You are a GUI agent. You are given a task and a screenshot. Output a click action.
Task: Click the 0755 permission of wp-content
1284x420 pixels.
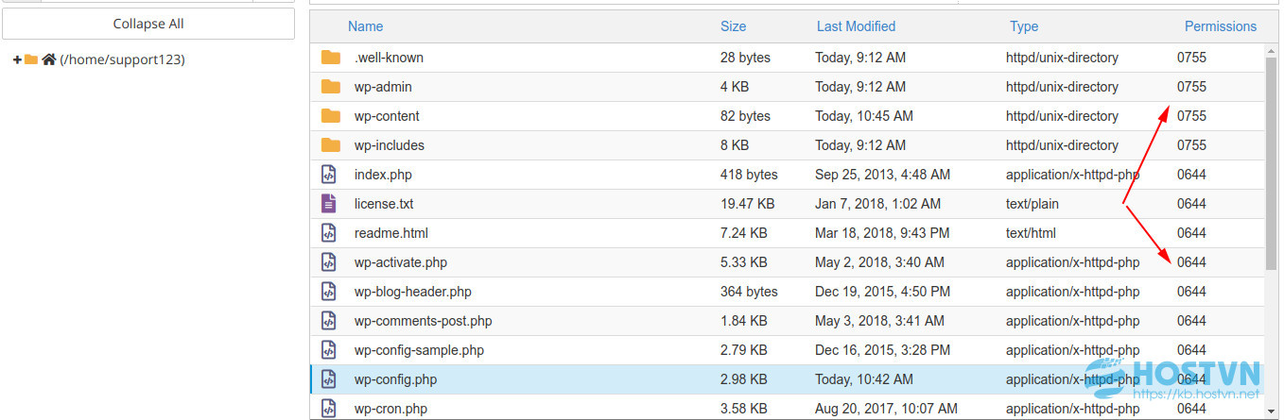tap(1191, 116)
